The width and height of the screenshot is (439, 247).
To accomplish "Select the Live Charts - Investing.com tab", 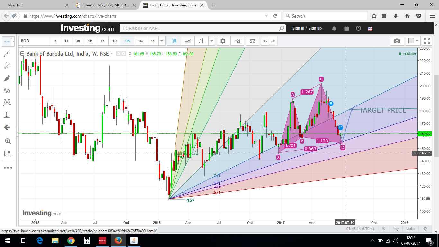I will coord(173,5).
